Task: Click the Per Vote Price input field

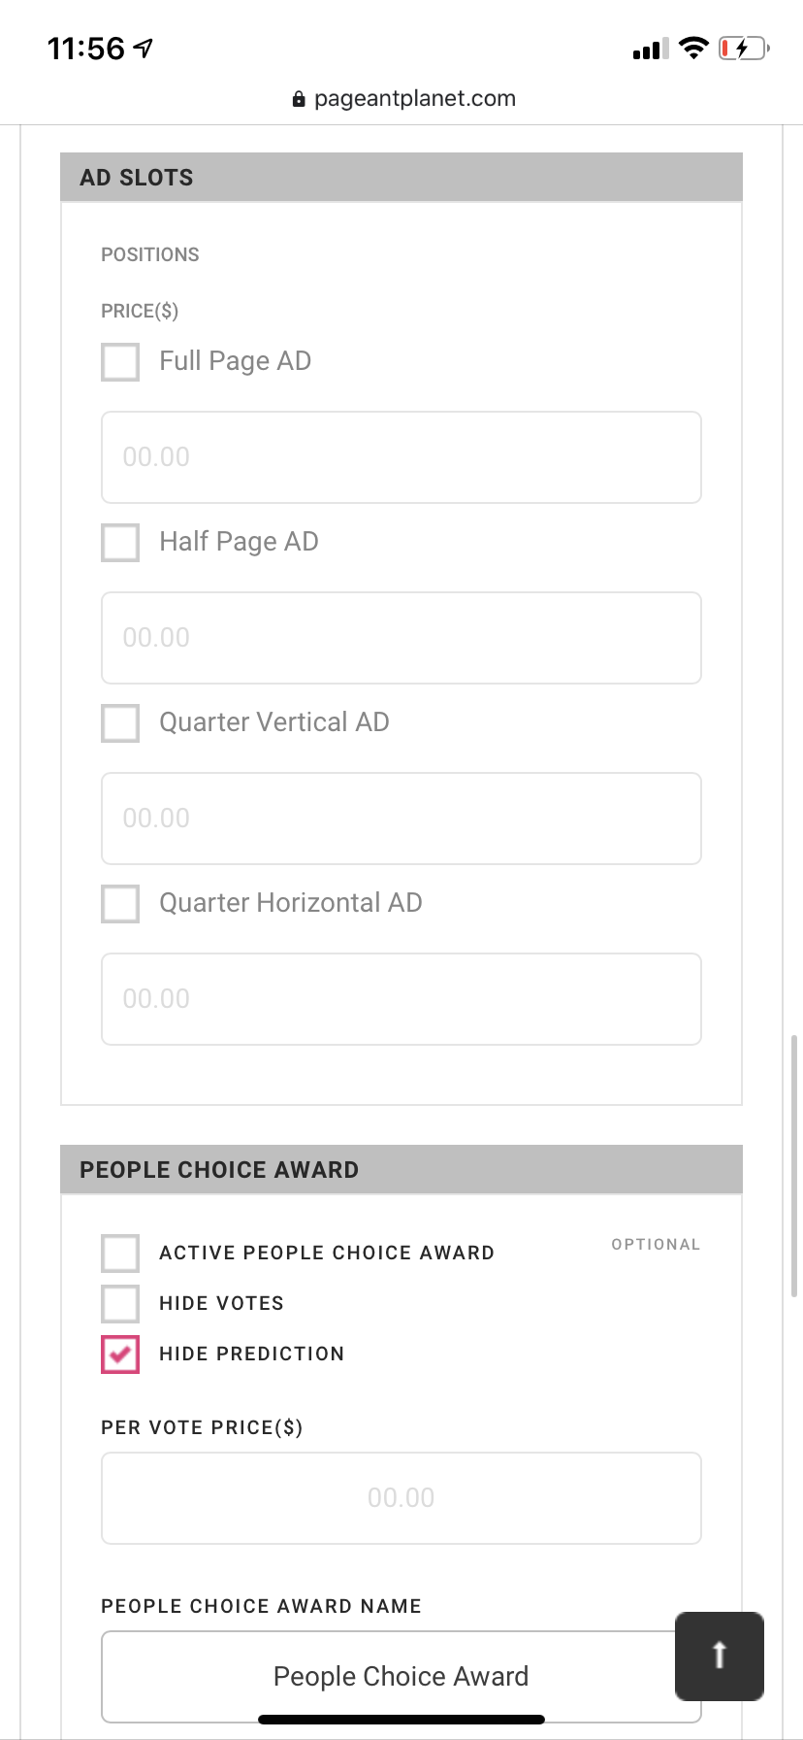Action: [401, 1498]
